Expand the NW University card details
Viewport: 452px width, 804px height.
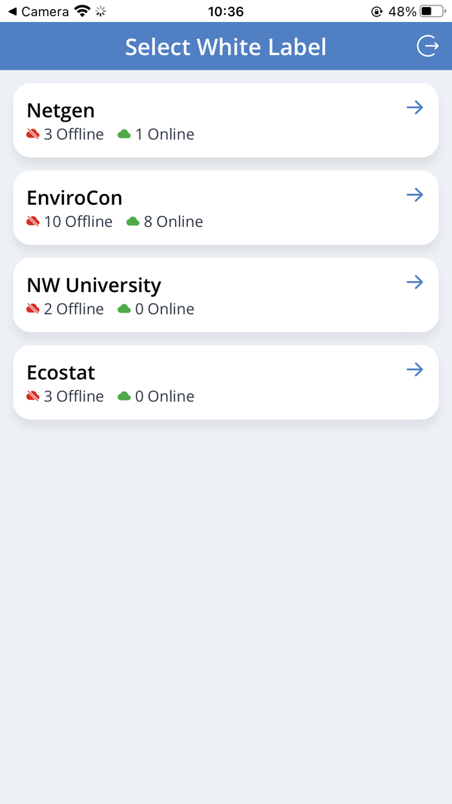click(x=226, y=295)
